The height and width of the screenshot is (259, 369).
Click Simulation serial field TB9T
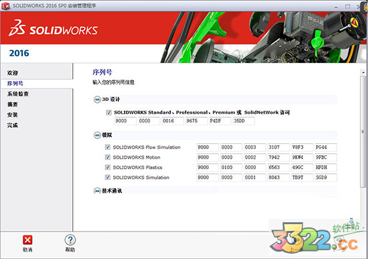302,177
